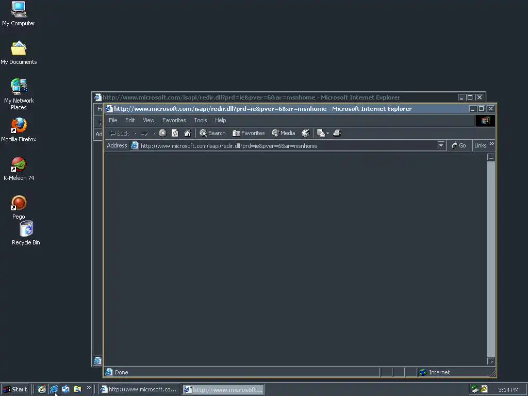Open the Start menu
This screenshot has width=528, height=396.
click(x=15, y=389)
